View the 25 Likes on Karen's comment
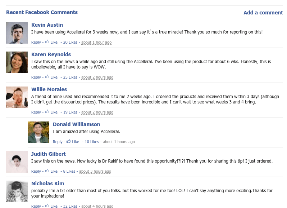Screen dimensions: 287x208 70,77
